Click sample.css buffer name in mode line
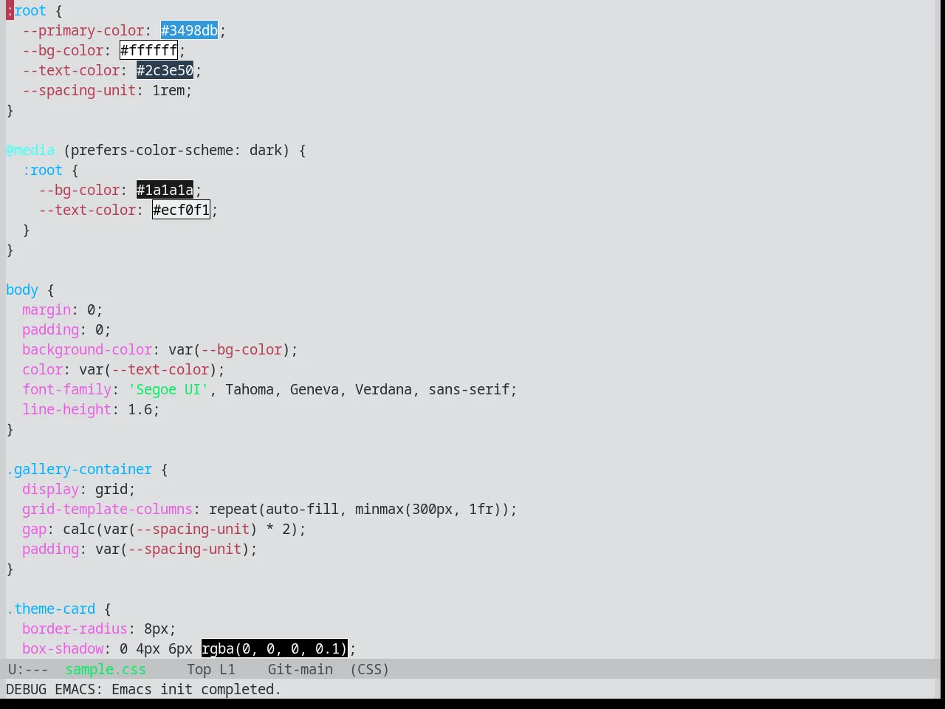This screenshot has height=709, width=945. 106,669
